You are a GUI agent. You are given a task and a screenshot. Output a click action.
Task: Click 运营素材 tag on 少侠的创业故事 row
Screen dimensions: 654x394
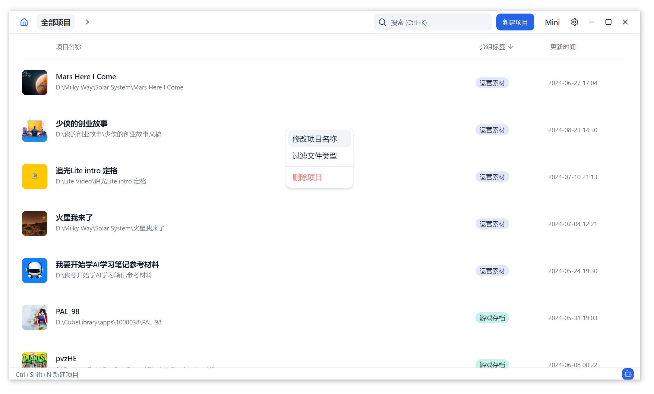click(x=492, y=130)
